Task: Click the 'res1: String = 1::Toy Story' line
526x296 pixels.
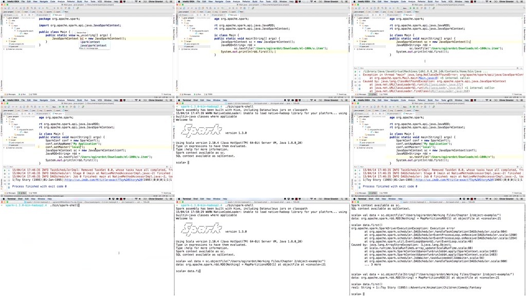Action: tap(416, 287)
